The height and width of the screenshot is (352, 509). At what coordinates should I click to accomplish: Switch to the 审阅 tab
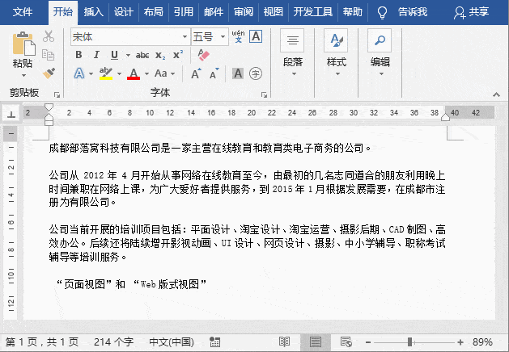click(244, 12)
